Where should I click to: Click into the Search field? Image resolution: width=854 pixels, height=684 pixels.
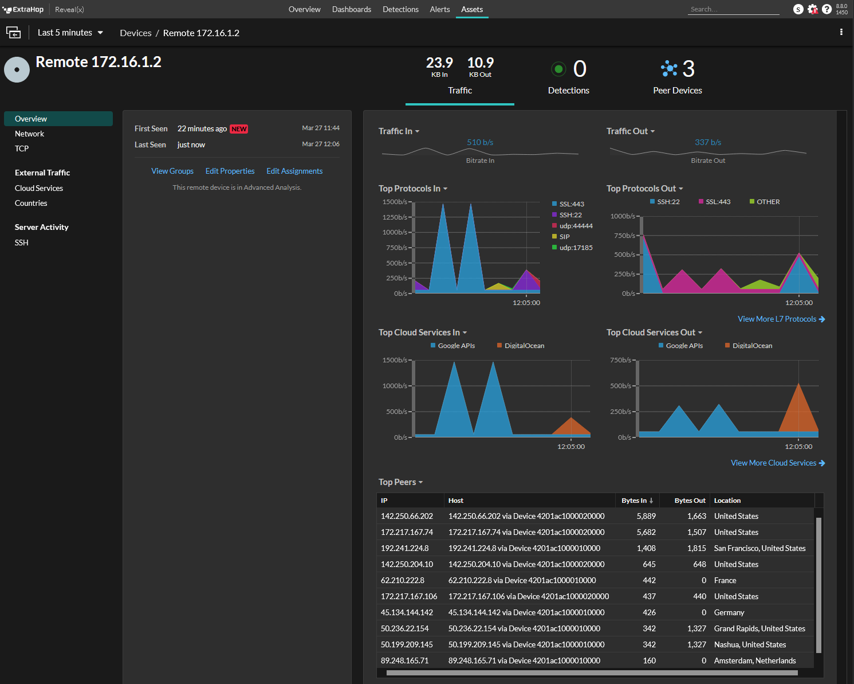(x=733, y=9)
